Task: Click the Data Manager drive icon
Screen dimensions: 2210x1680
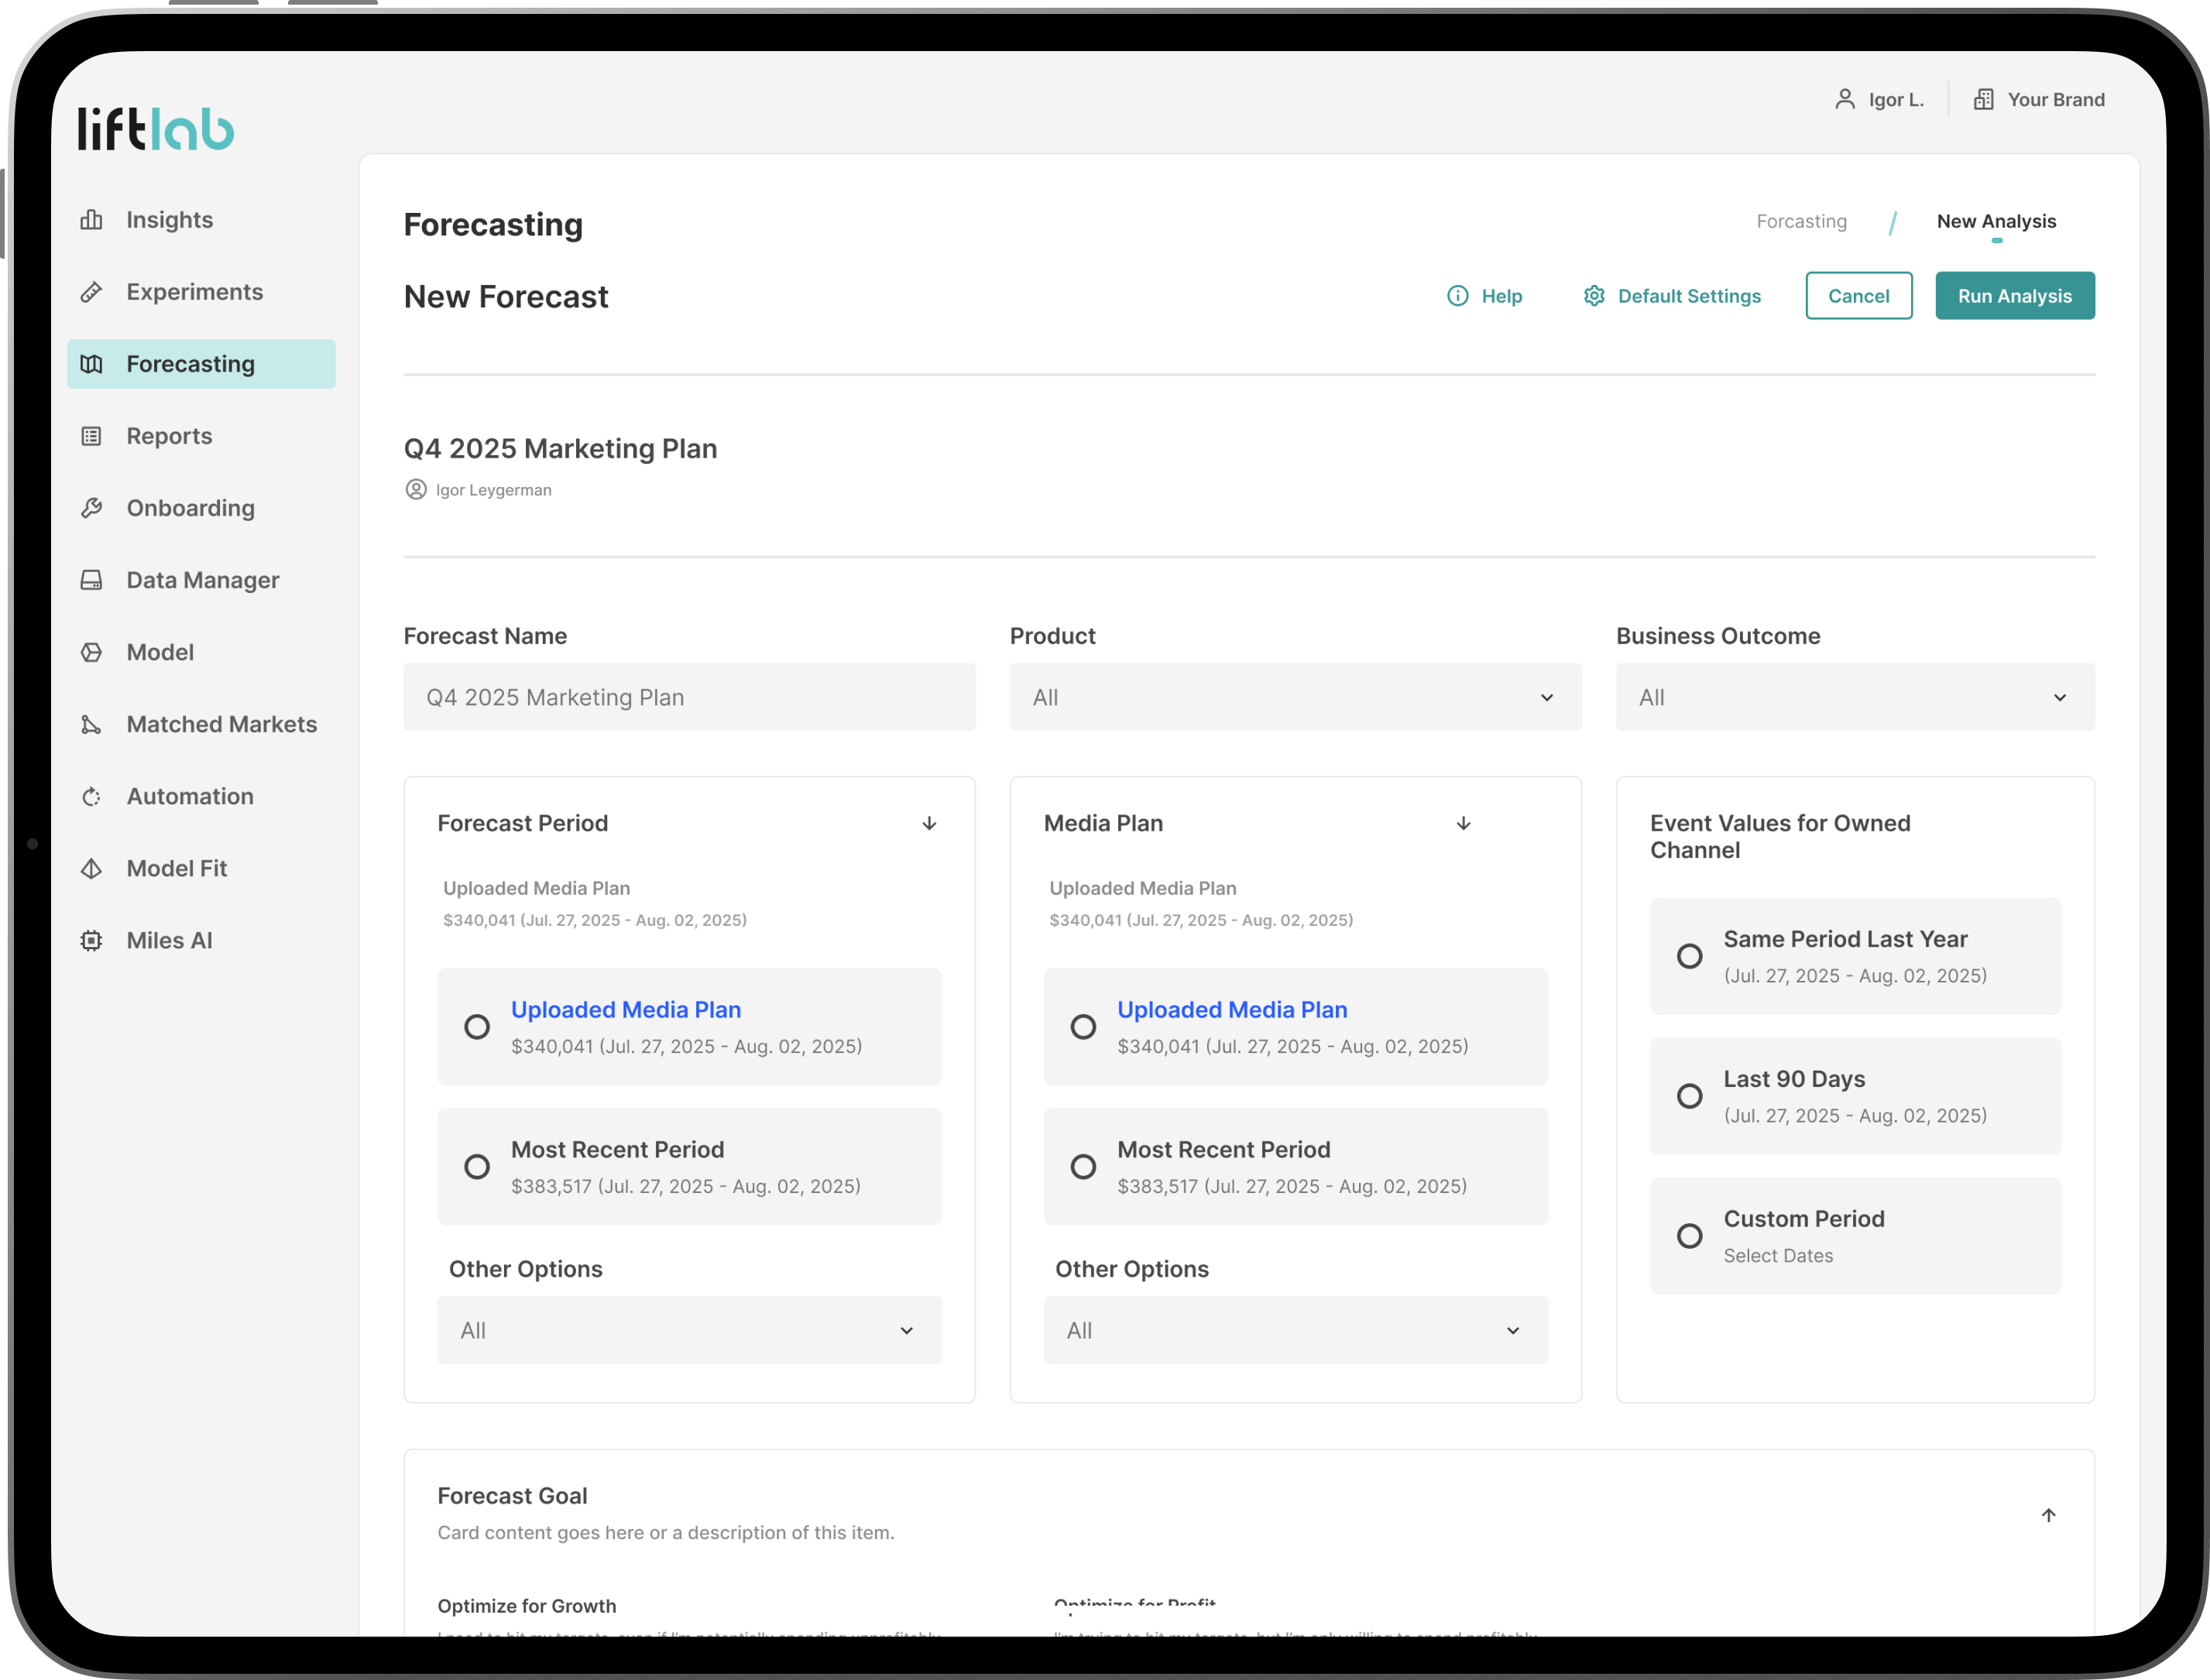Action: pyautogui.click(x=91, y=580)
